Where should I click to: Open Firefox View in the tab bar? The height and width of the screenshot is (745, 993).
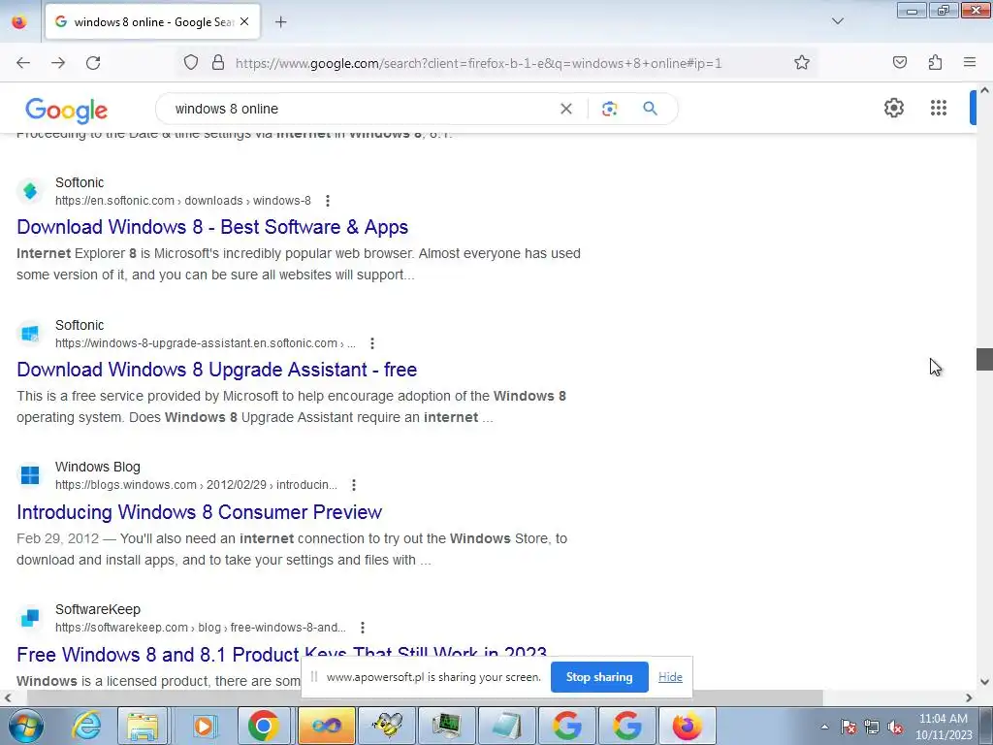point(19,22)
